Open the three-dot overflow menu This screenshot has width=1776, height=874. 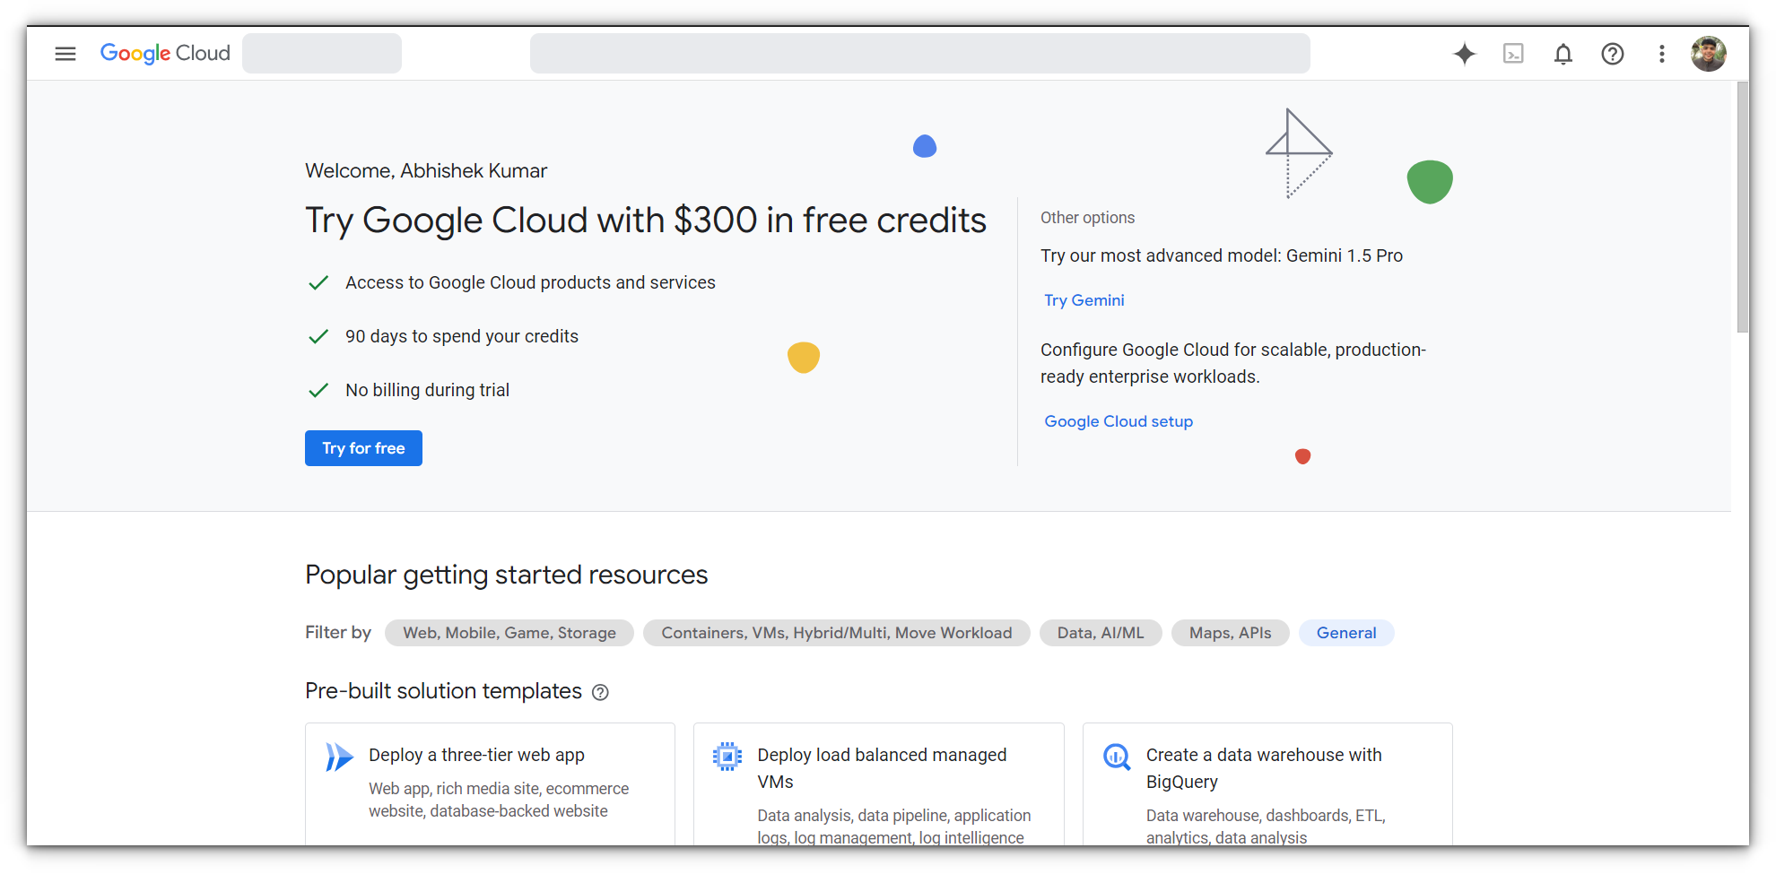1661,54
